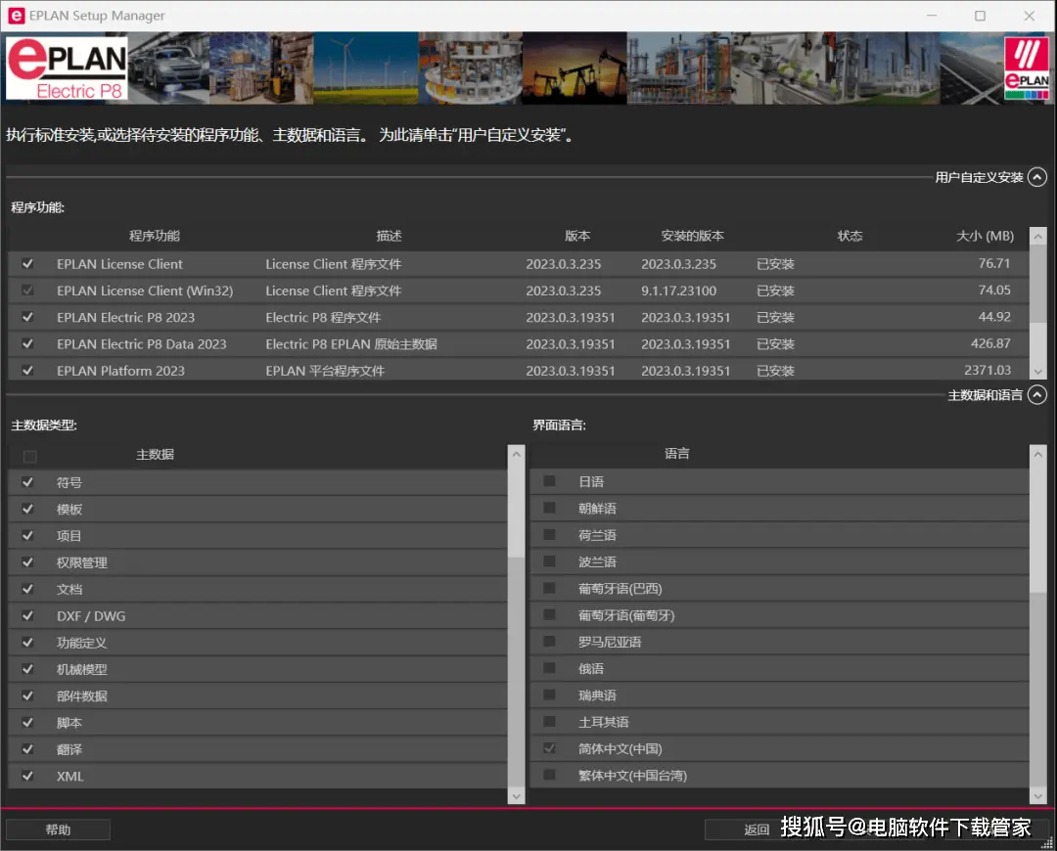Screen dimensions: 1057x851
Task: Click the 安装的版本 column header
Action: tap(692, 236)
